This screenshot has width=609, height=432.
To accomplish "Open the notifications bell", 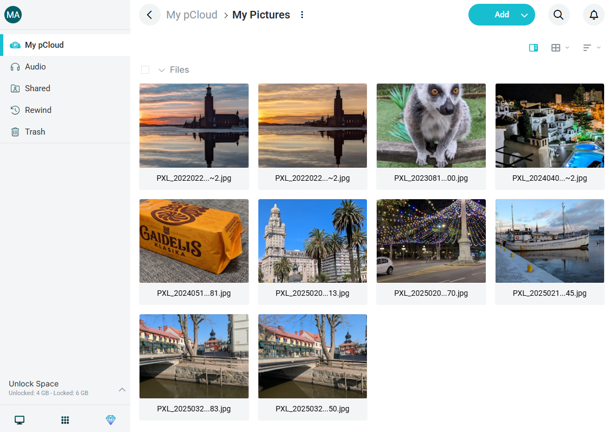I will click(594, 15).
